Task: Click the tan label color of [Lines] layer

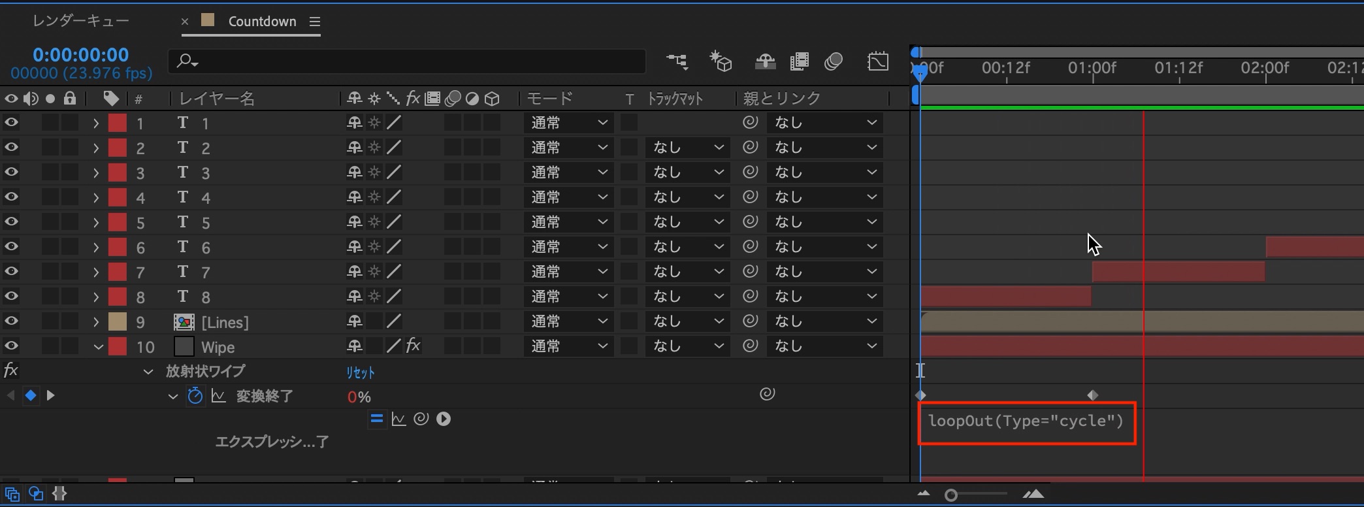Action: (117, 321)
